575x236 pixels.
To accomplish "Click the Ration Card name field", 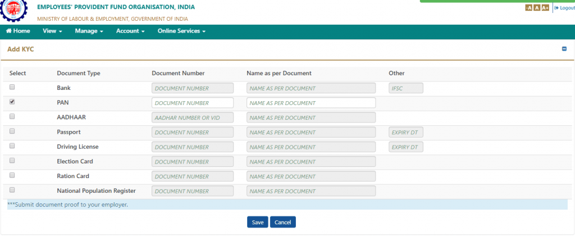I will coord(311,176).
